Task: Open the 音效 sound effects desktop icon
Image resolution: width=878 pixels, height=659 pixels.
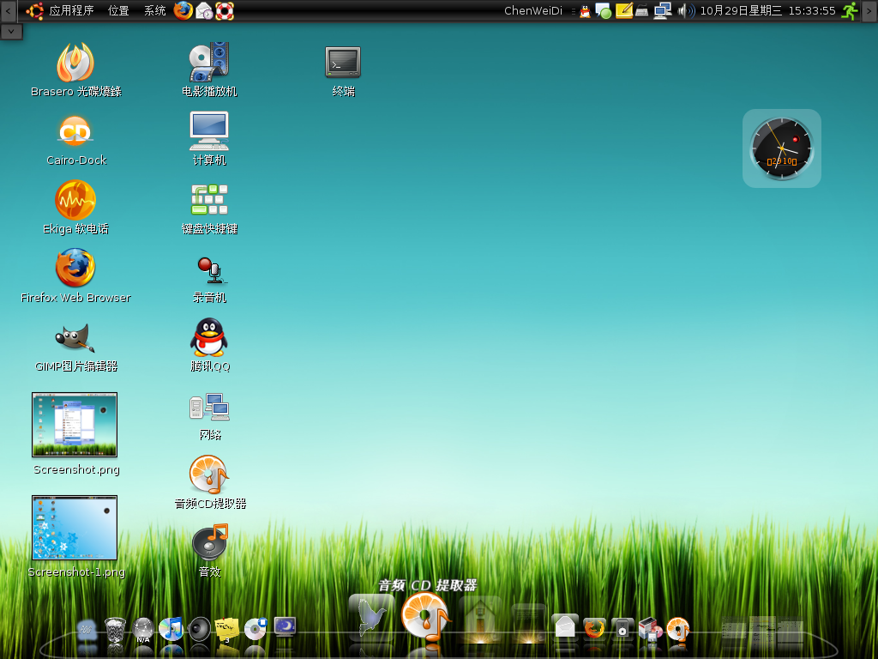Action: pos(210,542)
